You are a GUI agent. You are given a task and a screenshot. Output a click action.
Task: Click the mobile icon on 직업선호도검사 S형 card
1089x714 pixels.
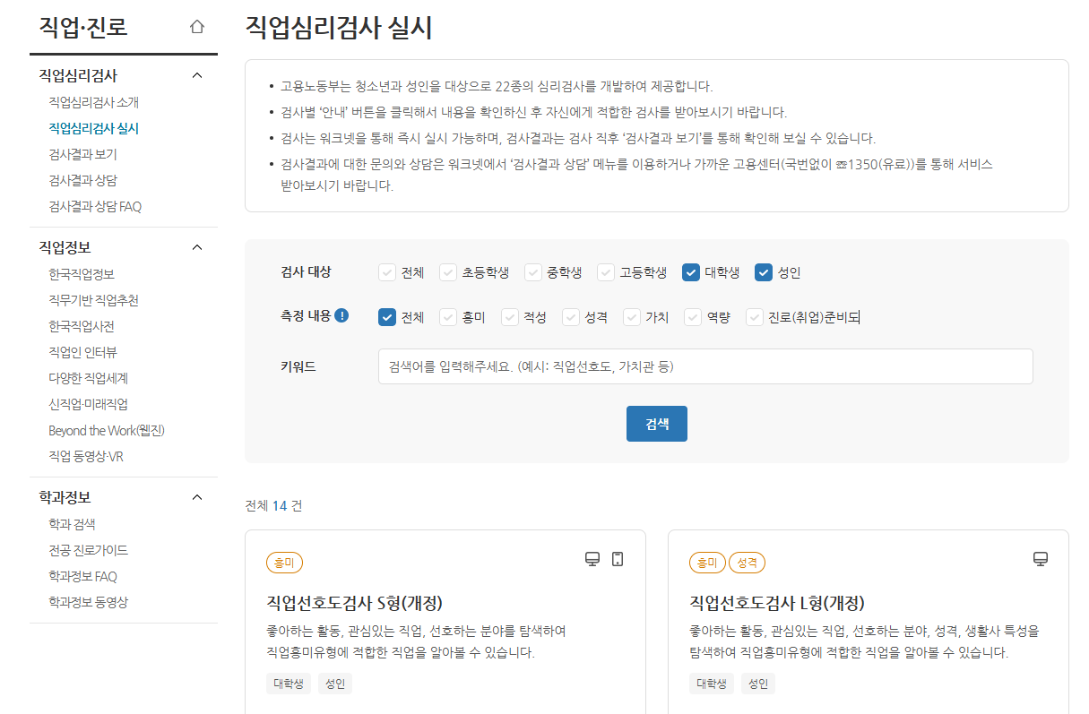618,557
